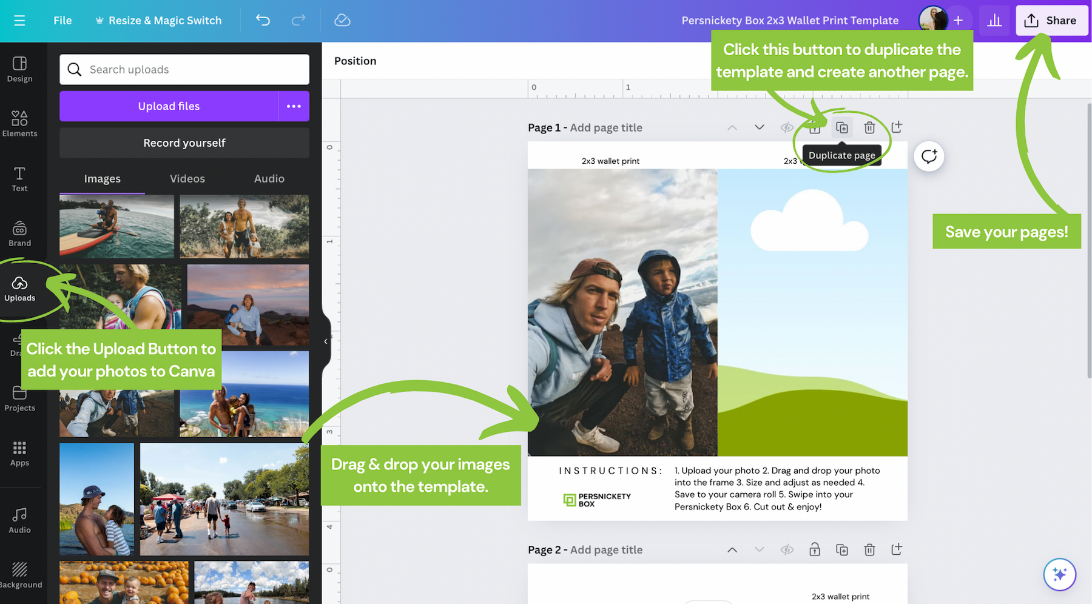Viewport: 1092px width, 604px height.
Task: Open the File menu
Action: pyautogui.click(x=62, y=21)
